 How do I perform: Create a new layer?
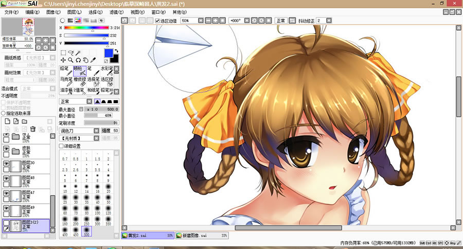click(x=7, y=121)
